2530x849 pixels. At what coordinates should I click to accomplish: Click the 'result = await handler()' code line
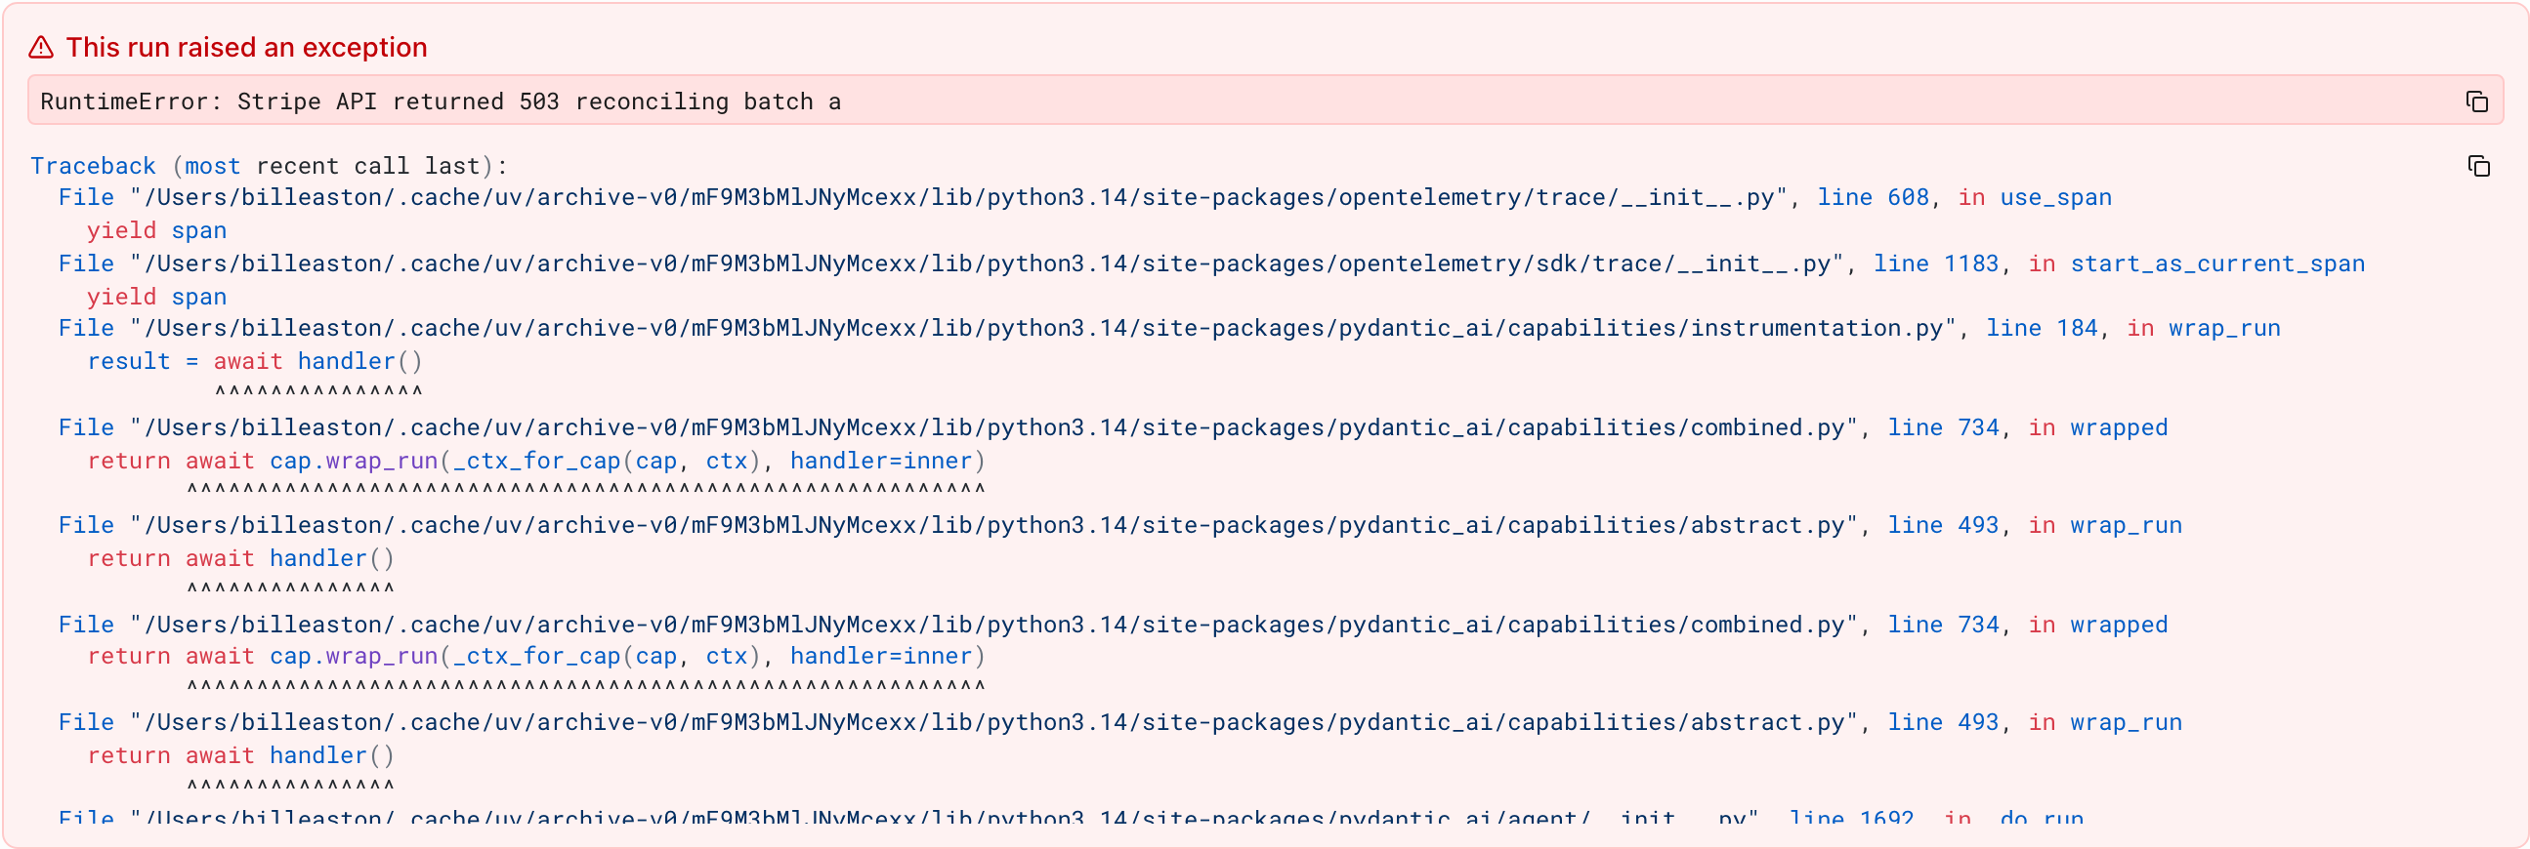[x=255, y=361]
